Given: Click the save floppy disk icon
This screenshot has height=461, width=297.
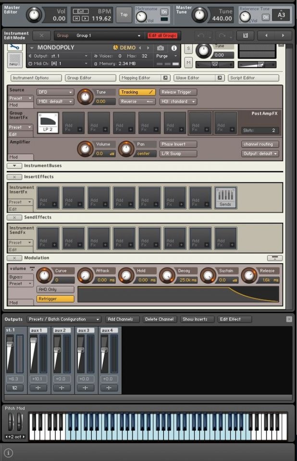Looking at the screenshot, I should pos(245,35).
